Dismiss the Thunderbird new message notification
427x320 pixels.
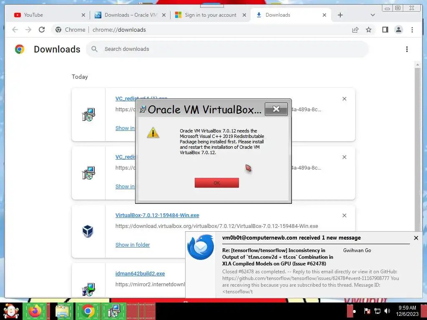(x=416, y=238)
